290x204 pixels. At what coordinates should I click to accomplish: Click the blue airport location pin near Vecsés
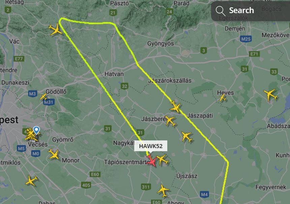(x=36, y=130)
